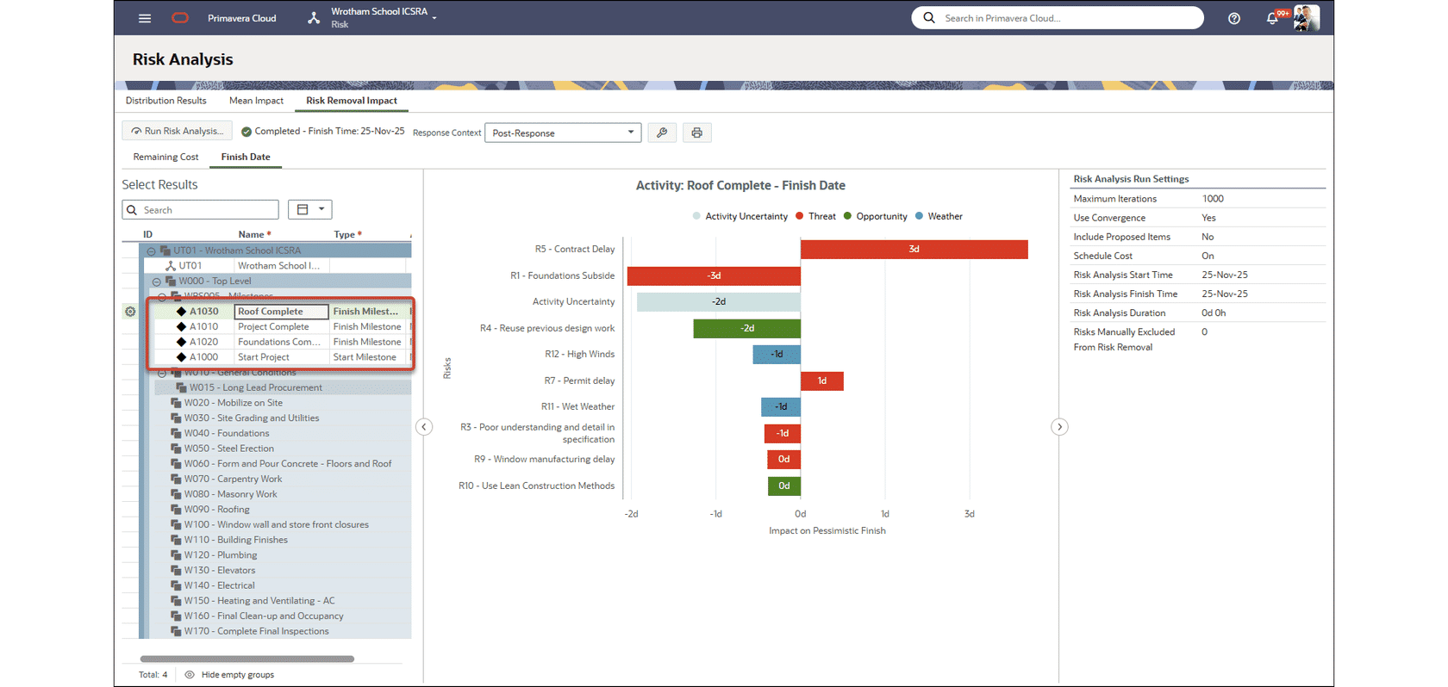Switch to the Distribution Results tab
Screen dimensions: 1448x687
click(x=166, y=101)
